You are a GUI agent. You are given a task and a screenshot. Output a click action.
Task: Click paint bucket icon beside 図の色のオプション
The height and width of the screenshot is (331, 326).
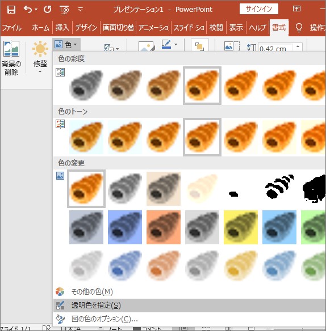point(60,319)
